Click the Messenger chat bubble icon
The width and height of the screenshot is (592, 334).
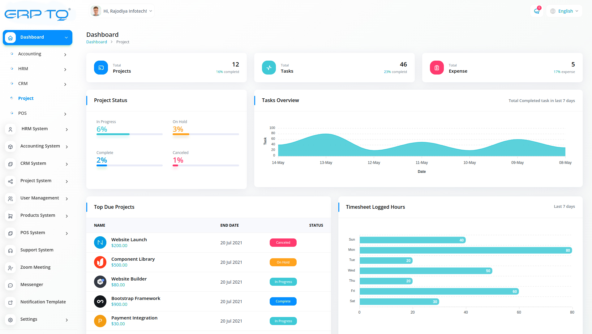[x=11, y=285]
